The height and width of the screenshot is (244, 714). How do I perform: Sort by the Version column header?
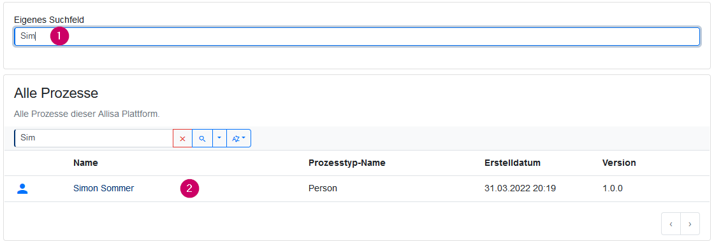619,163
